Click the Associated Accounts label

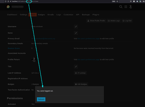tap(17, 53)
